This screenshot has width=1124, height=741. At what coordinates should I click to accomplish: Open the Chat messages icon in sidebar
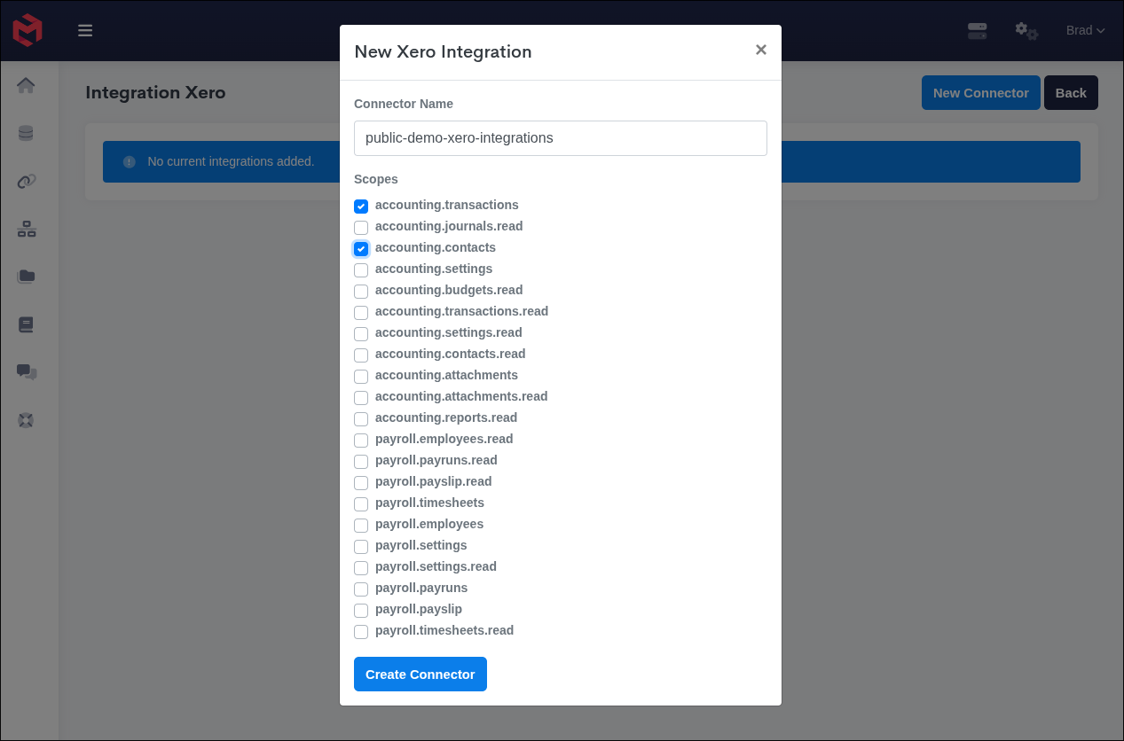pyautogui.click(x=26, y=372)
